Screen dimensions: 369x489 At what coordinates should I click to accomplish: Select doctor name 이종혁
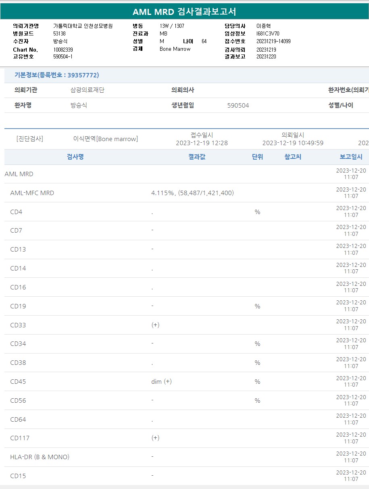tap(264, 26)
